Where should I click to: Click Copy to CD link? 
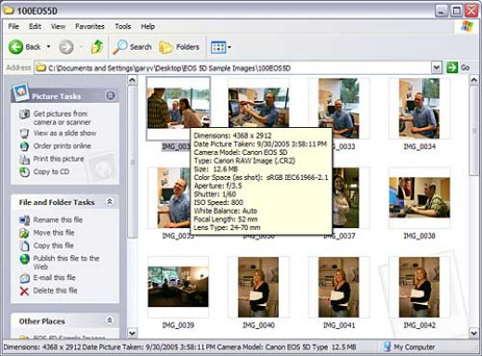pos(51,172)
